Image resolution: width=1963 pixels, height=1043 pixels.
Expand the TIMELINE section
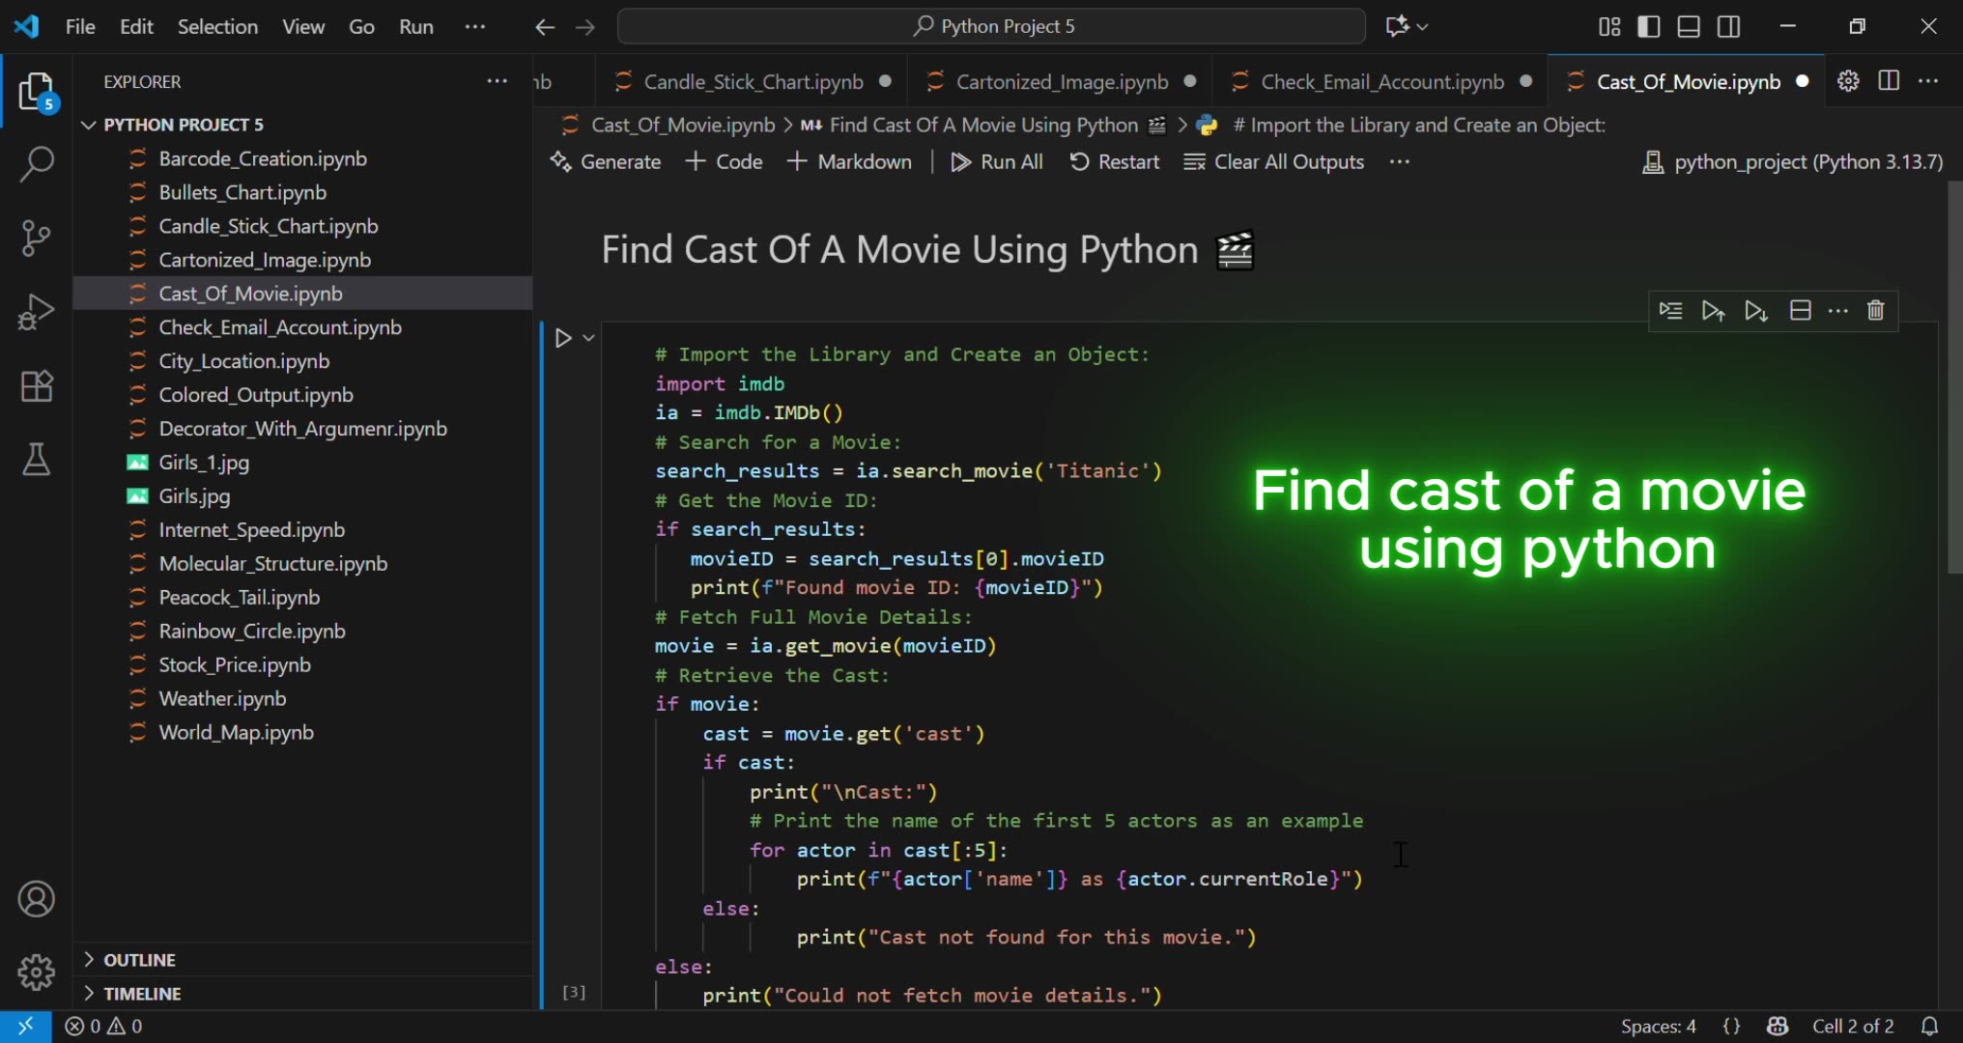point(143,993)
